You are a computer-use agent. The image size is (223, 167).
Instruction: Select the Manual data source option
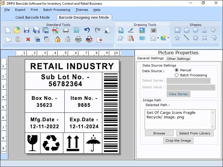point(176,70)
